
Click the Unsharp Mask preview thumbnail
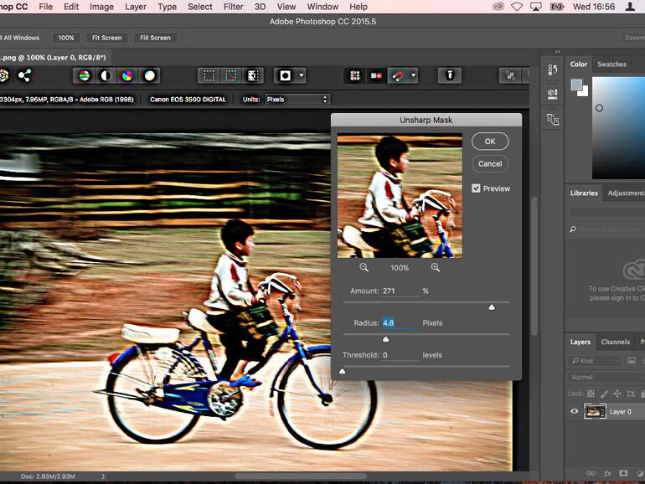pyautogui.click(x=400, y=196)
